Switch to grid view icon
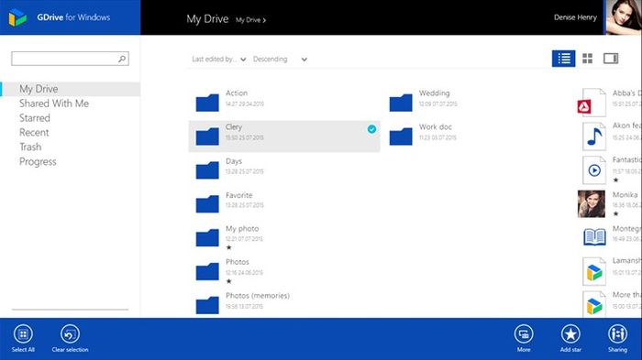 pos(588,59)
